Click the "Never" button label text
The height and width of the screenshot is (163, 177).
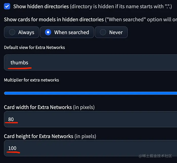point(116,32)
